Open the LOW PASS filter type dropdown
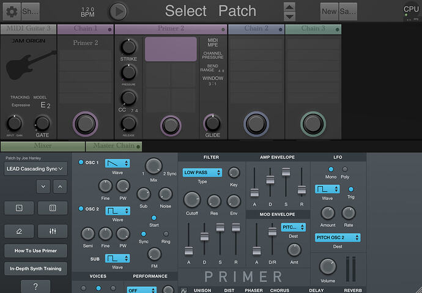Screen dimensions: 422x293 202,173
